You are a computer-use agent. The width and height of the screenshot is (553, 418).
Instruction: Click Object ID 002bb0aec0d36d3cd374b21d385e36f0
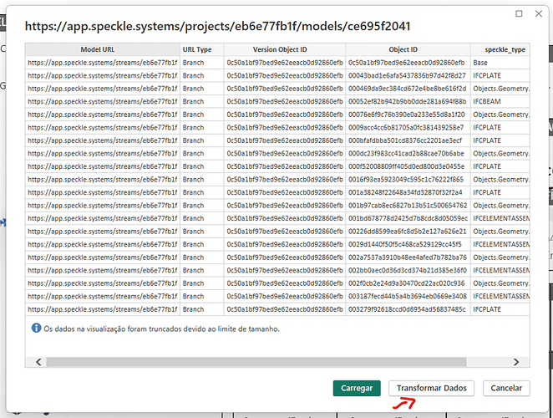point(408,270)
